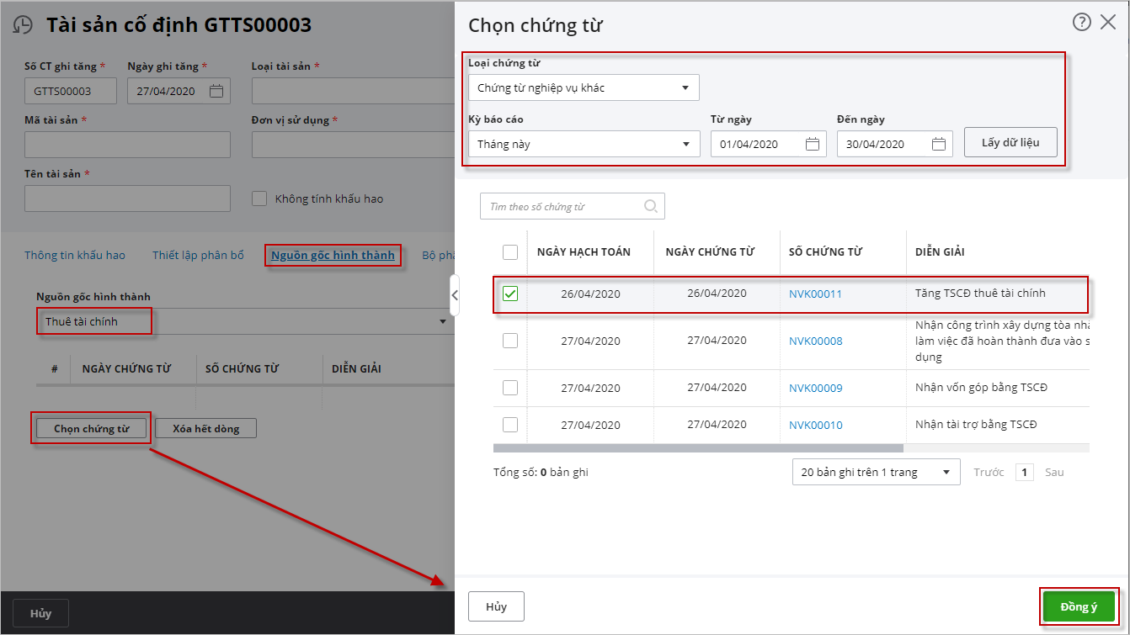
Task: Go to next page with Sau
Action: 1054,472
